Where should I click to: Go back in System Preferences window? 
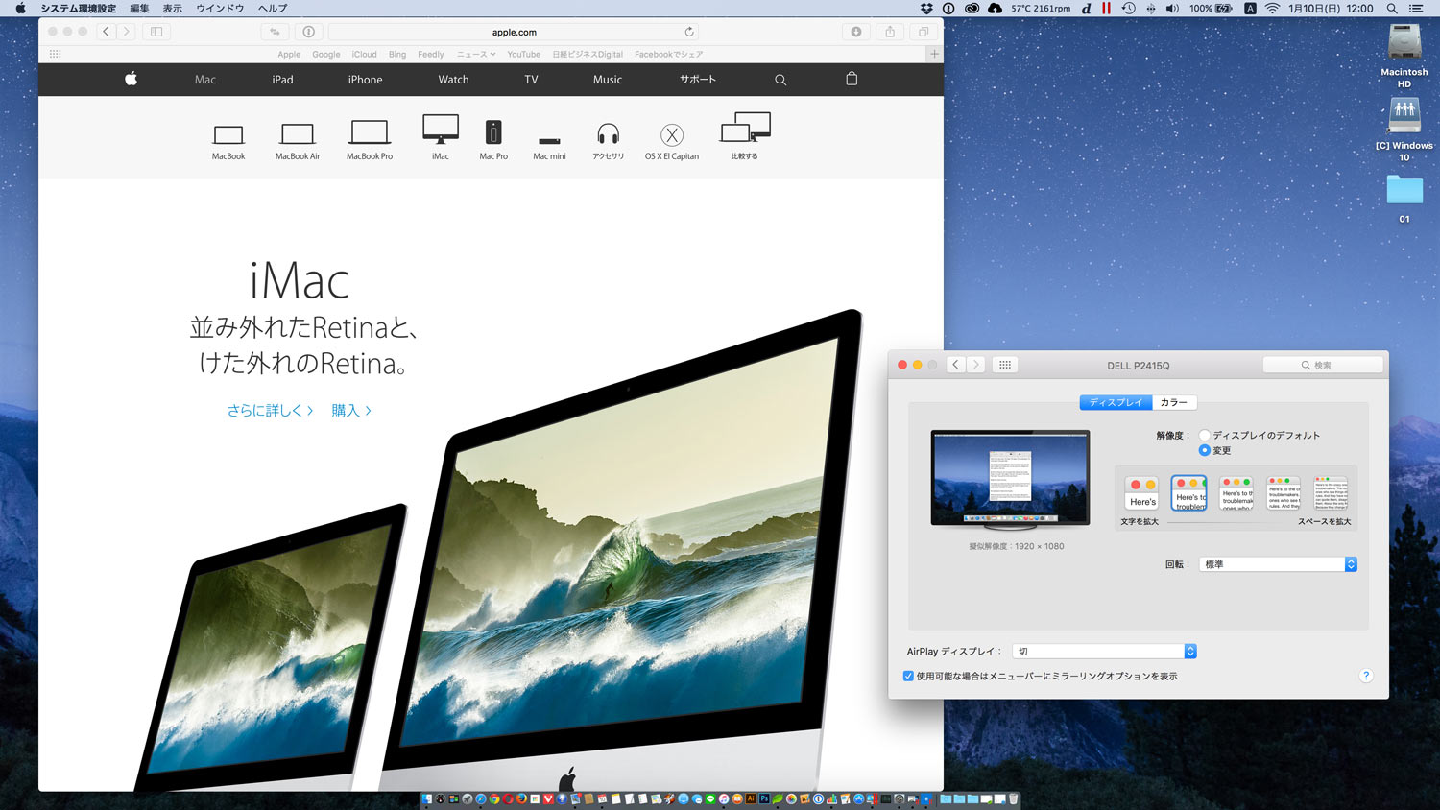[955, 365]
